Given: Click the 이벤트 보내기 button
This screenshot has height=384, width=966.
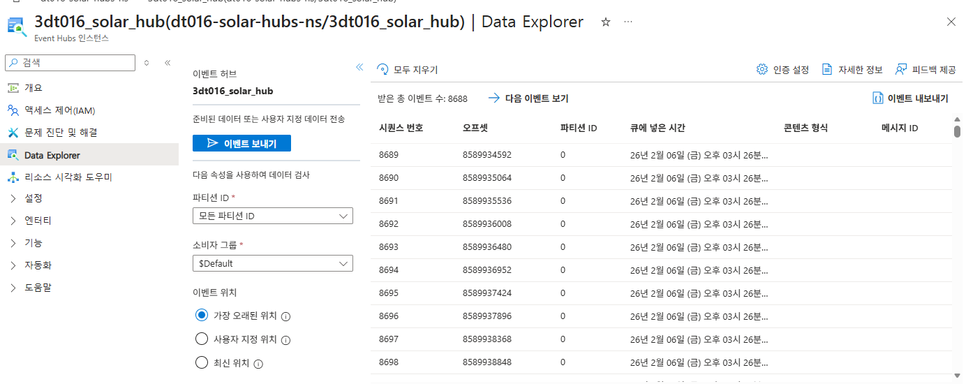Looking at the screenshot, I should 241,143.
